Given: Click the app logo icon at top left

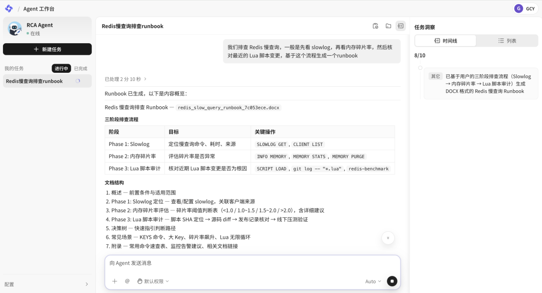Looking at the screenshot, I should [x=9, y=9].
